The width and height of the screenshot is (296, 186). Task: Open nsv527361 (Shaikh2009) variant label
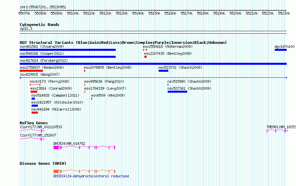[189, 88]
